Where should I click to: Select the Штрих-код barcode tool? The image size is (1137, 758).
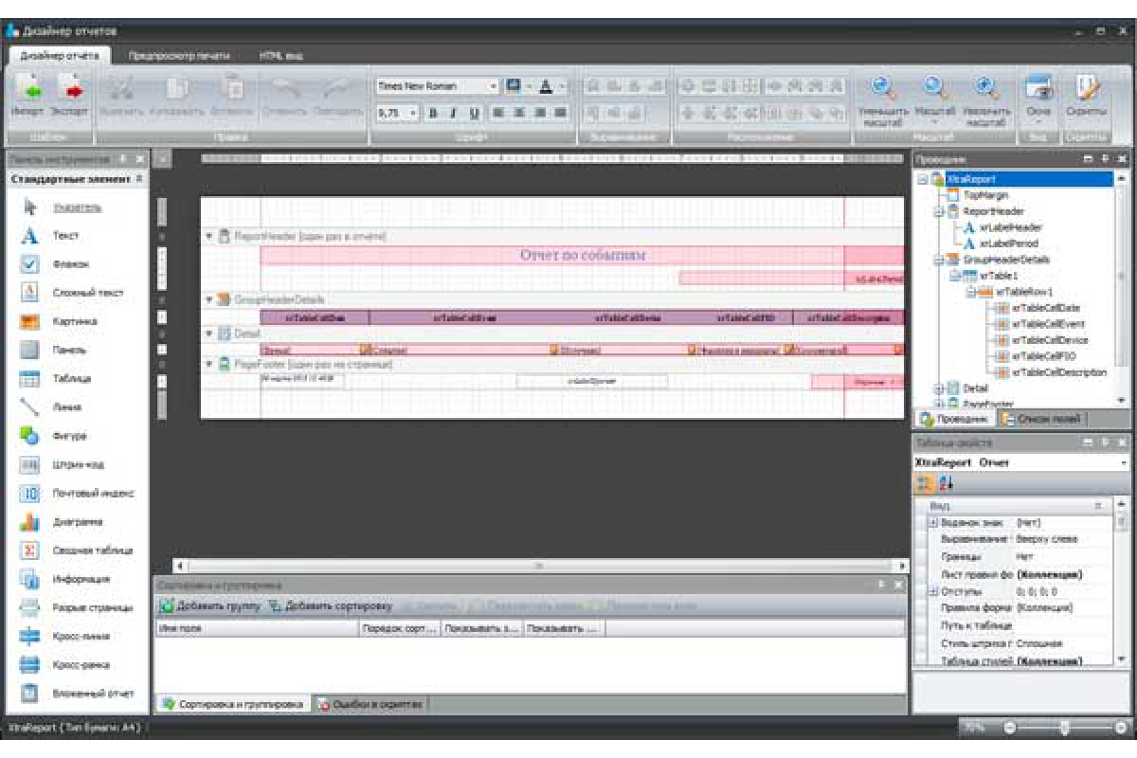pyautogui.click(x=79, y=464)
